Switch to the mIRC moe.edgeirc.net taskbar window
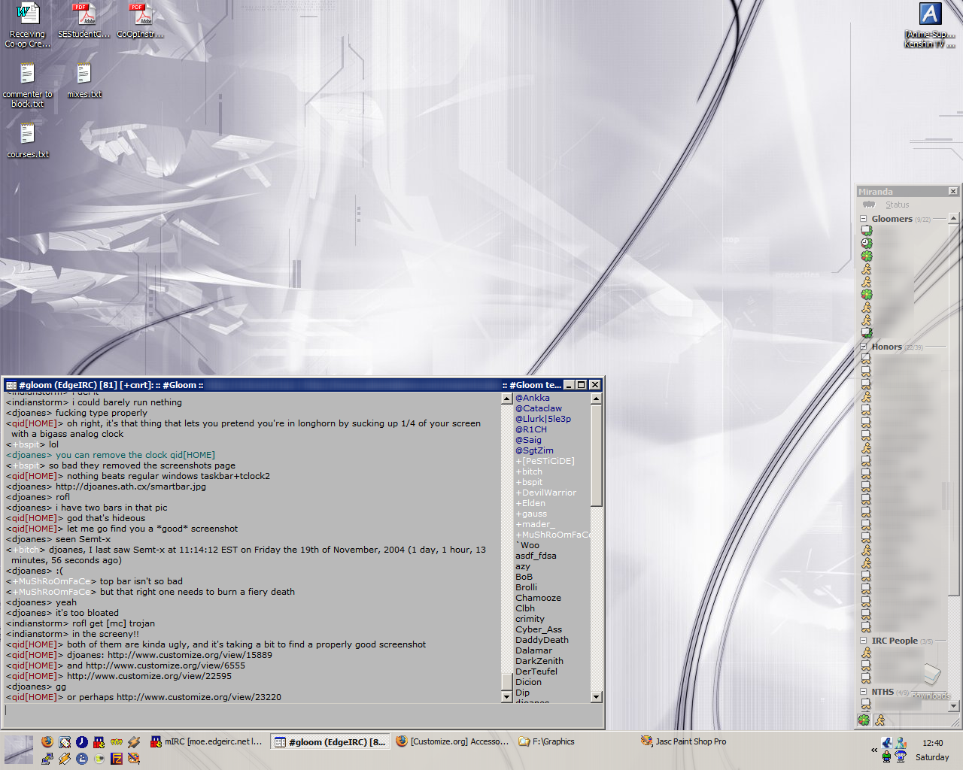The width and height of the screenshot is (963, 770). pos(206,741)
